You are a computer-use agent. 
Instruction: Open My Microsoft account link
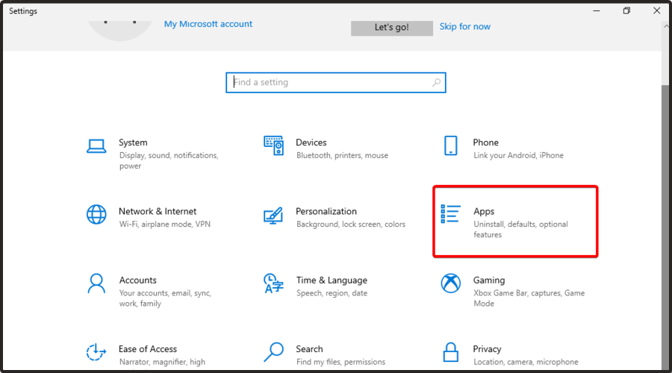[208, 24]
